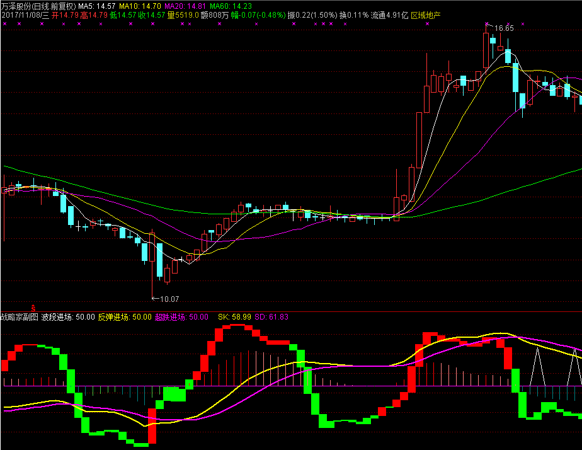This screenshot has height=450, width=582.
Task: Click the stock title 万泽股份(日线.前复权)
Action: [x=38, y=6]
